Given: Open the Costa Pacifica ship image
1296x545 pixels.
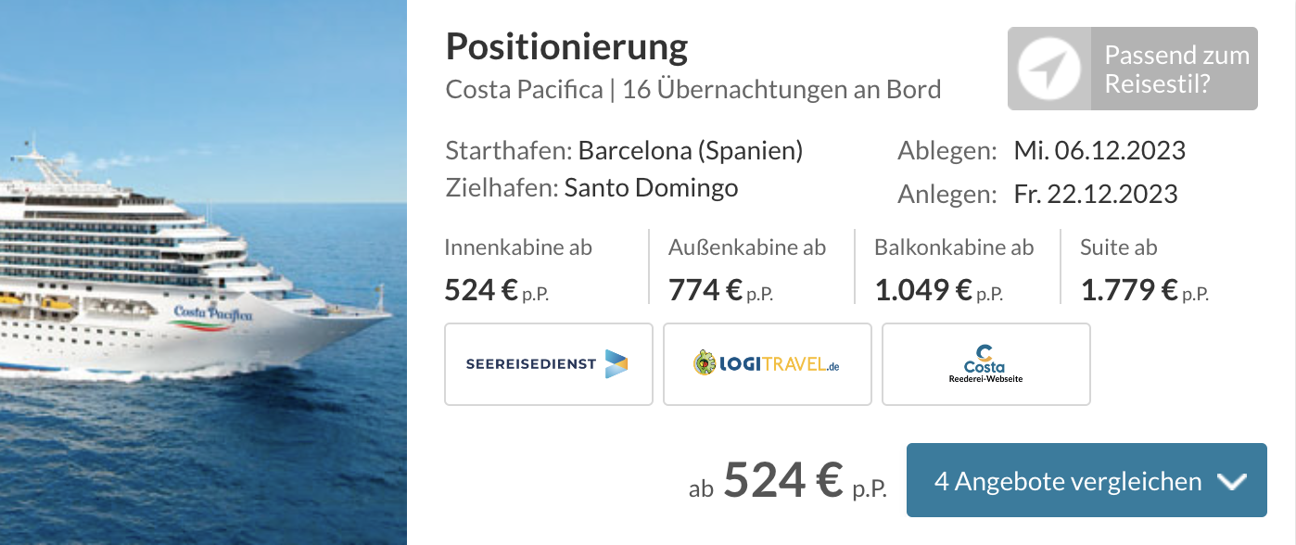Looking at the screenshot, I should click(x=203, y=272).
